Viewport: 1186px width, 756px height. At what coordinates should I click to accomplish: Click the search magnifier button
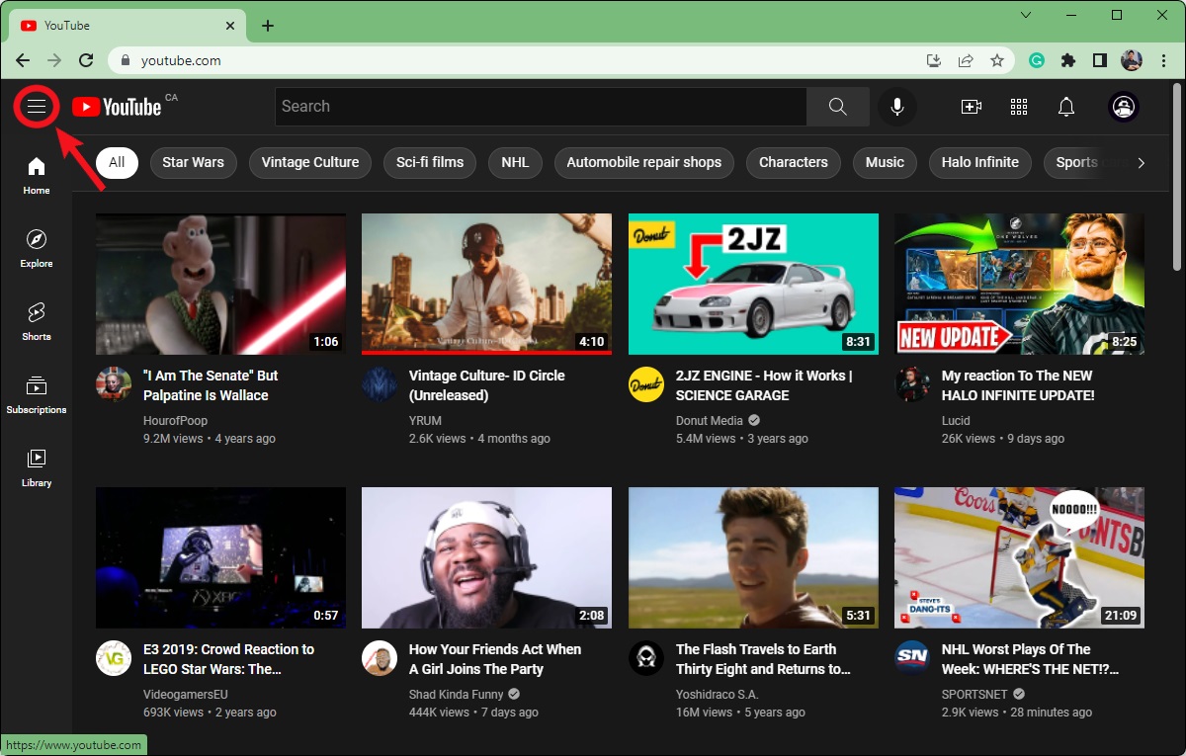point(838,107)
